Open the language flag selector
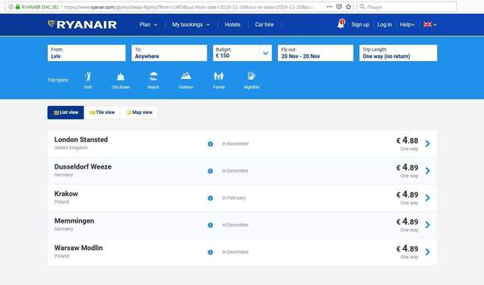Viewport: 484px width, 285px height. tap(429, 24)
